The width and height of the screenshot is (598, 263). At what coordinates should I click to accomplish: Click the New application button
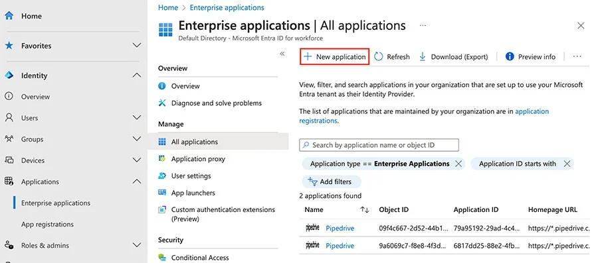click(x=334, y=56)
